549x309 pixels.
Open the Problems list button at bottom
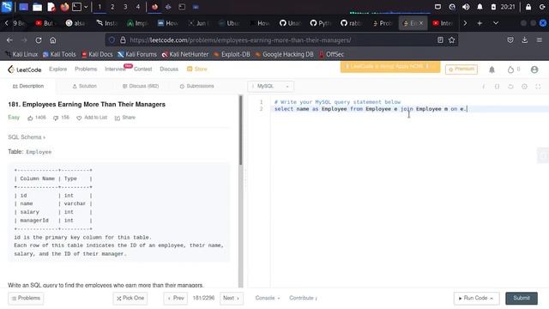(26, 298)
